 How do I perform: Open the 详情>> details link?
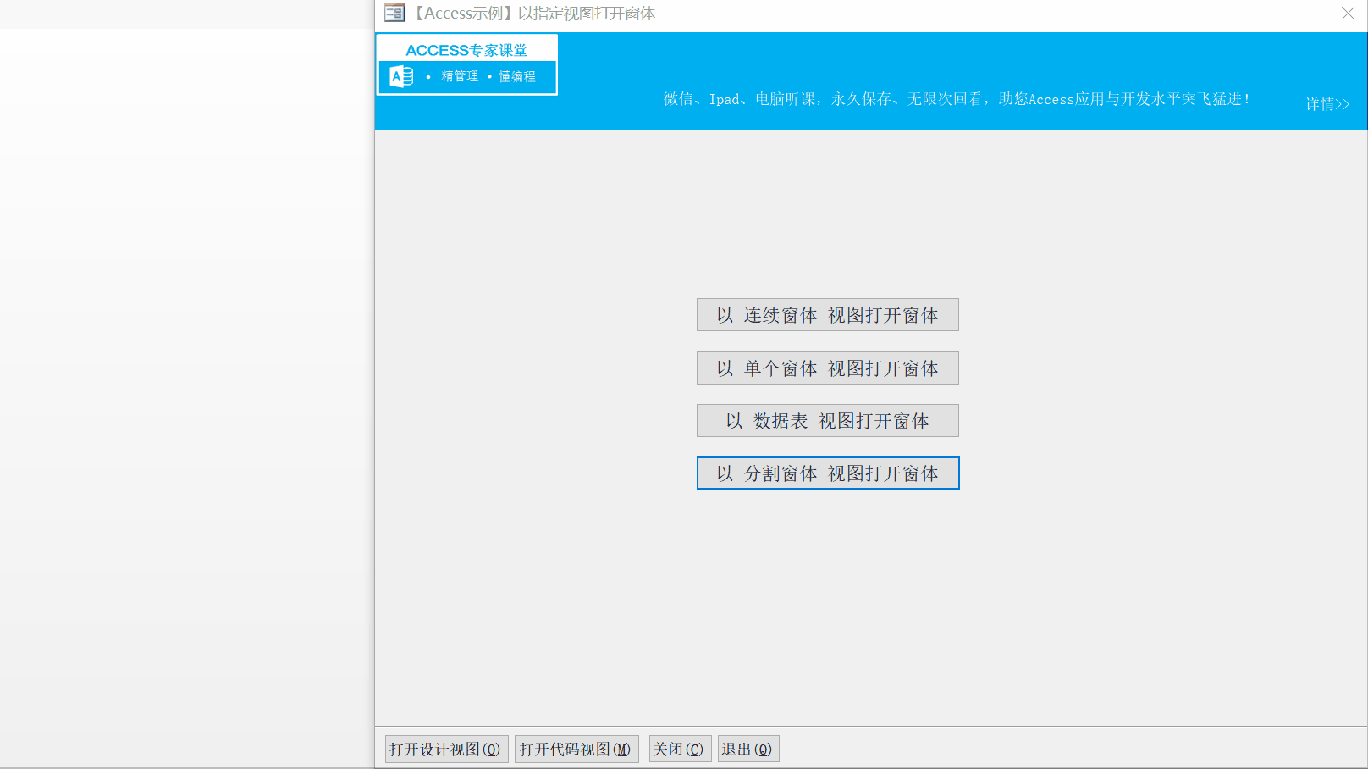(x=1327, y=104)
